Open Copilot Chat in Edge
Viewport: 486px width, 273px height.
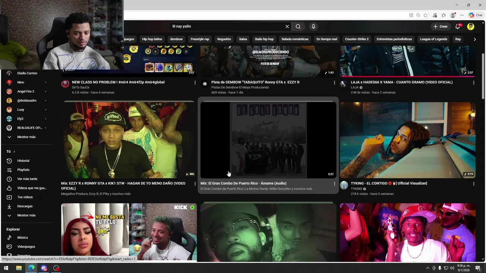coord(475,15)
